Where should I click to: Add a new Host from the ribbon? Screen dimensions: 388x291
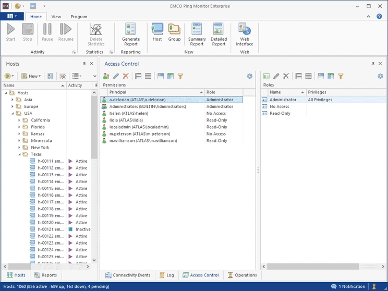157,32
